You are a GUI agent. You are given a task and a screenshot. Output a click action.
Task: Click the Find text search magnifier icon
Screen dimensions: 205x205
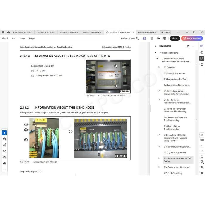pos(137,38)
